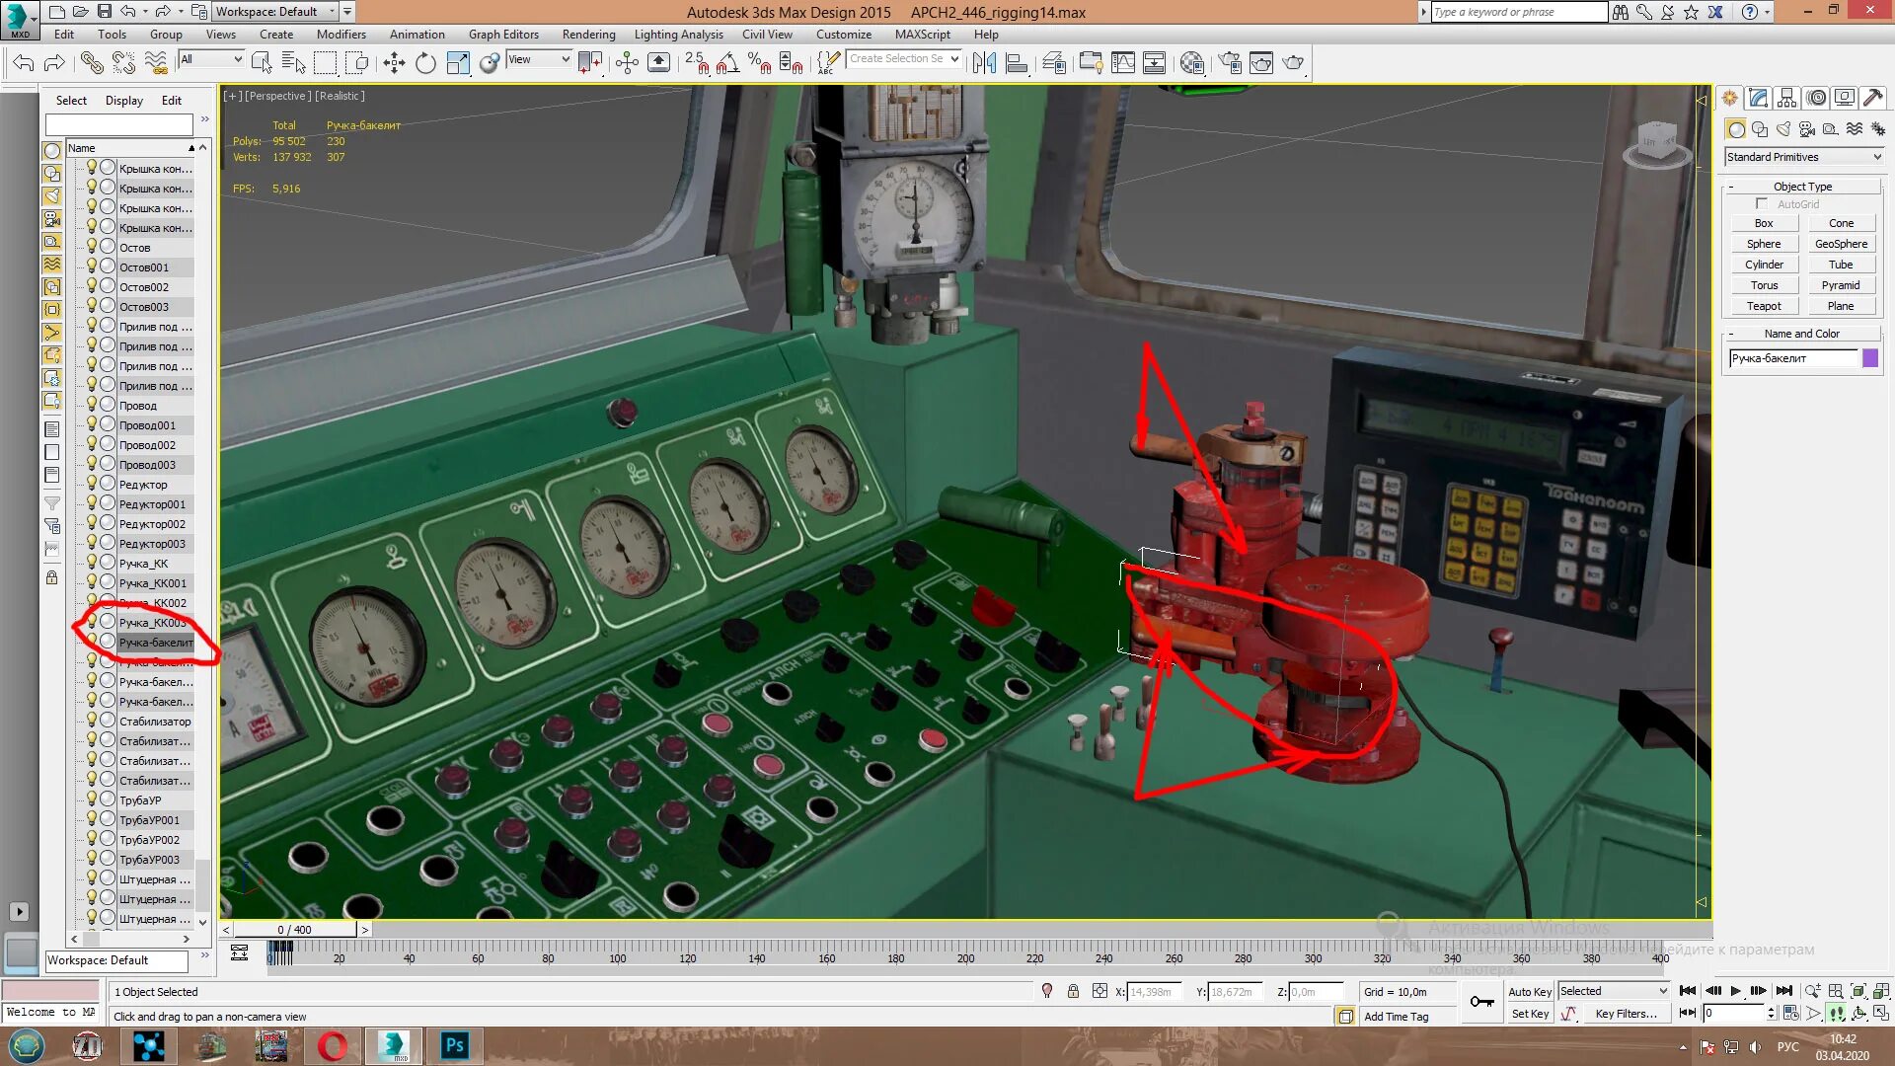
Task: Toggle visibility of the Редуктор object
Action: (92, 484)
